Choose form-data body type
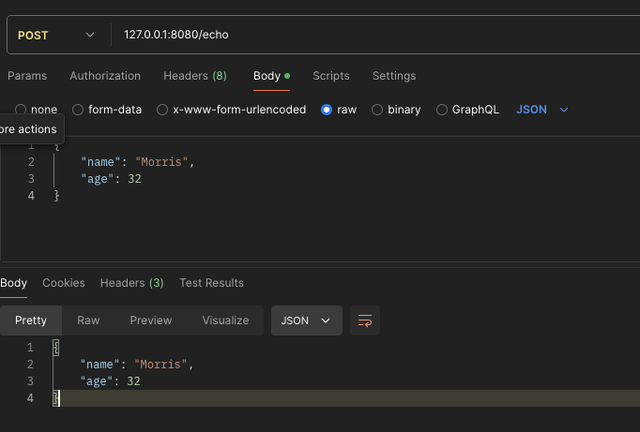This screenshot has width=640, height=432. (x=78, y=110)
